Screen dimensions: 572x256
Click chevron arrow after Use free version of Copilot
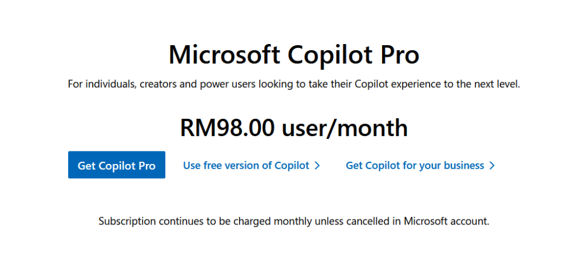(317, 166)
